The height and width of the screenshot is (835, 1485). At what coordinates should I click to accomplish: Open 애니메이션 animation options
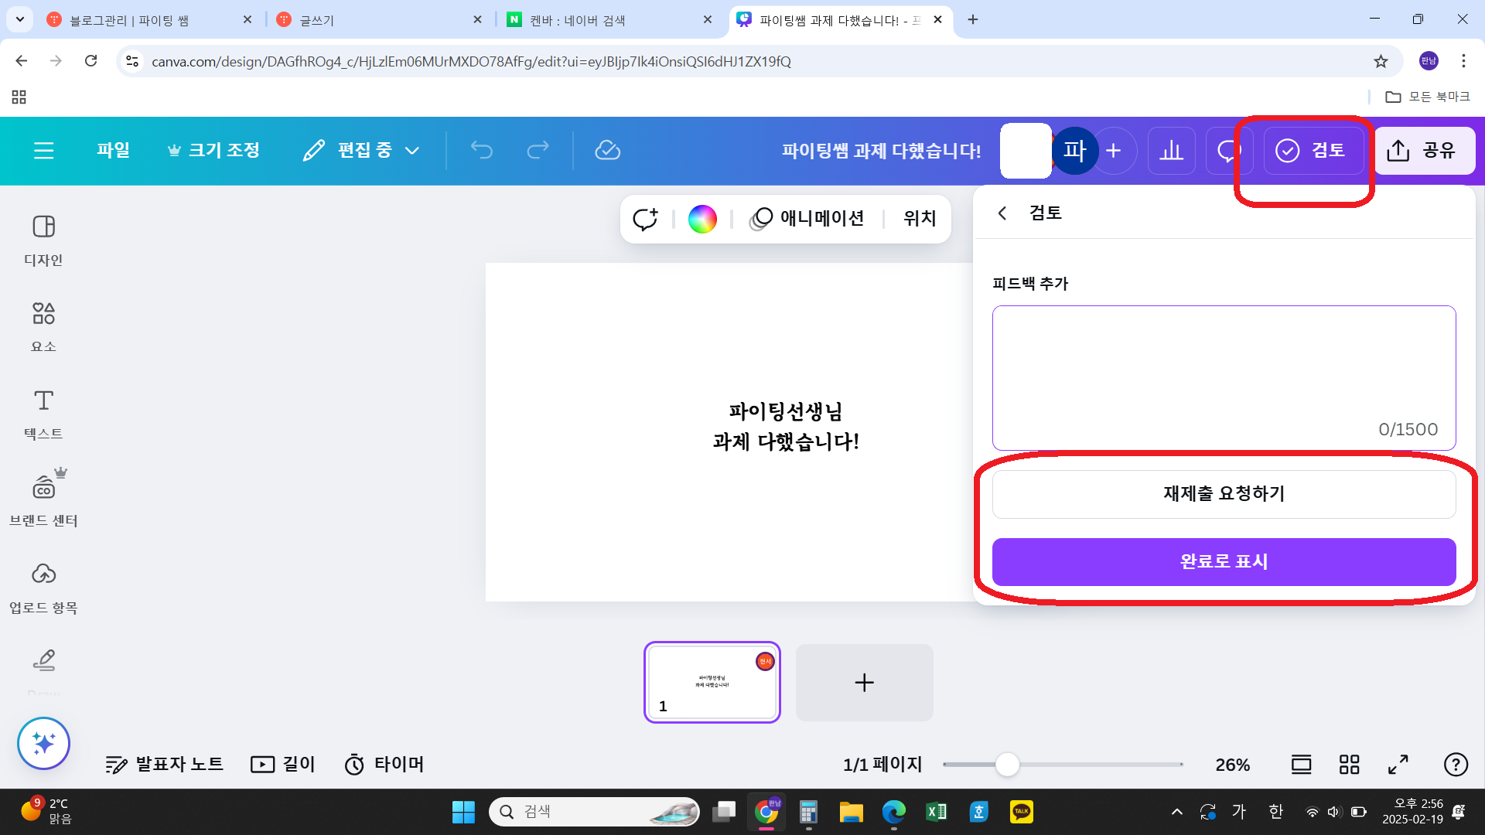[807, 219]
